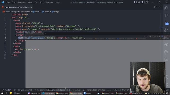Viewport: 170px width, 95px height.
Task: Open the Search view in activity bar
Action: [x=166, y=15]
